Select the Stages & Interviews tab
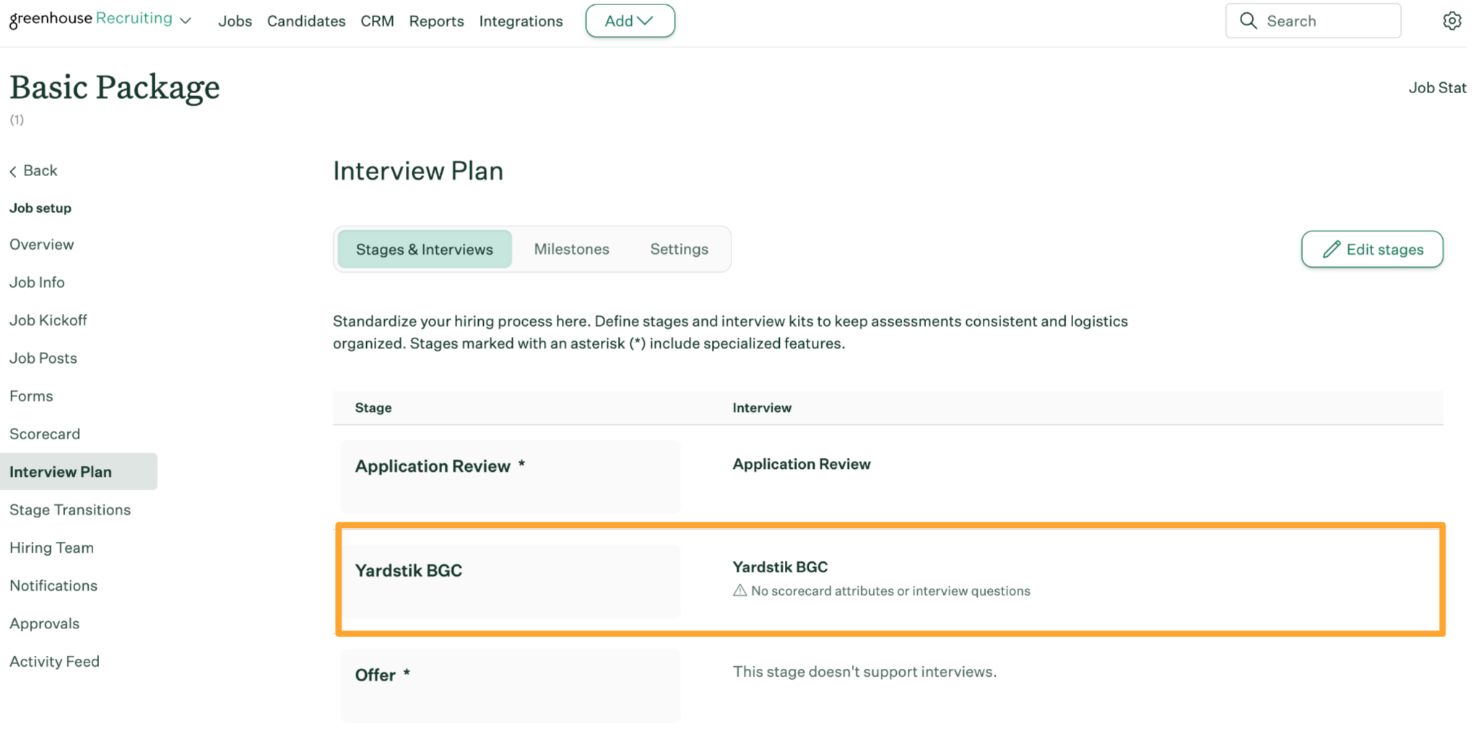This screenshot has height=754, width=1479. tap(425, 249)
